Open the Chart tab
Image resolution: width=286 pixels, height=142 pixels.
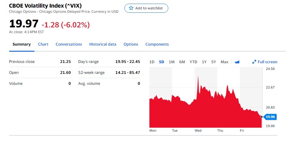43,44
